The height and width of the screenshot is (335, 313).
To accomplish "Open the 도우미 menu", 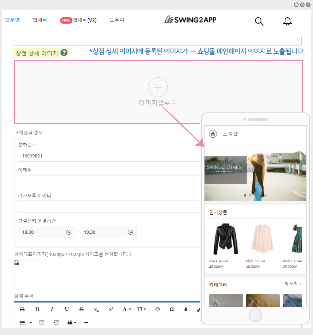I will (117, 20).
